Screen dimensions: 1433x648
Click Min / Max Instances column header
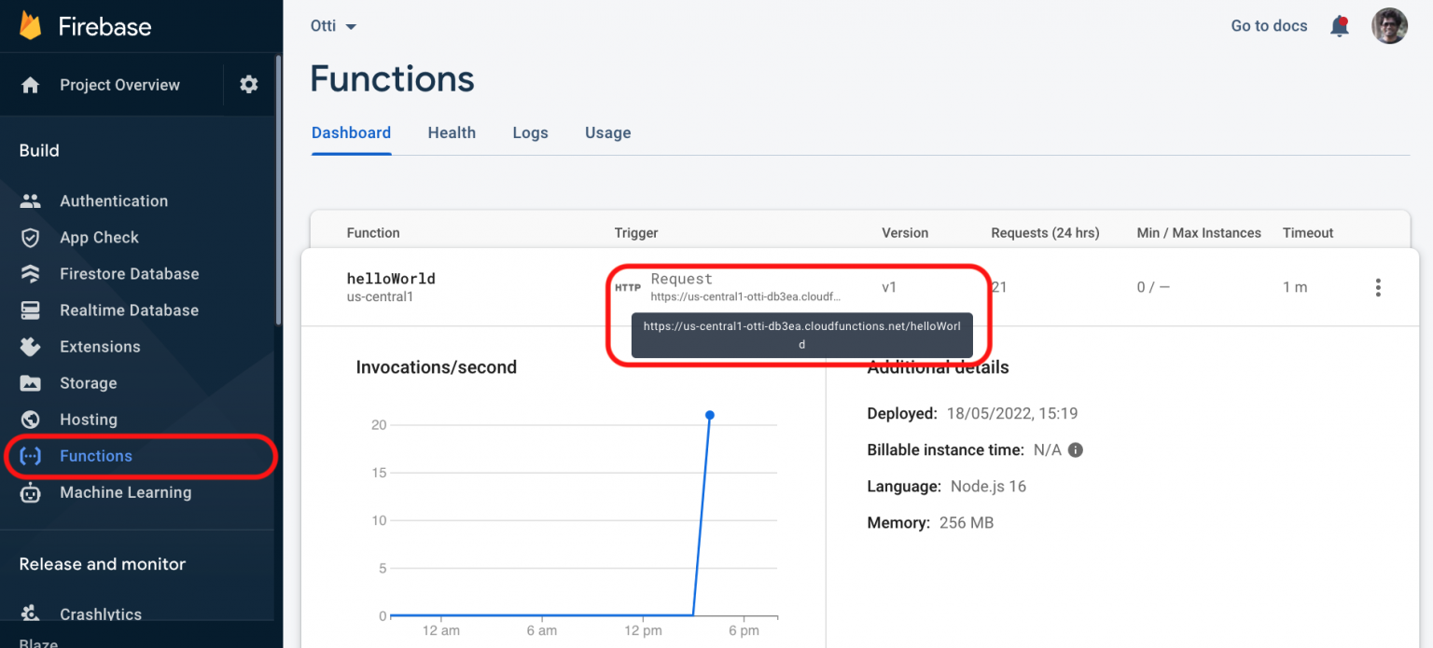[1199, 233]
